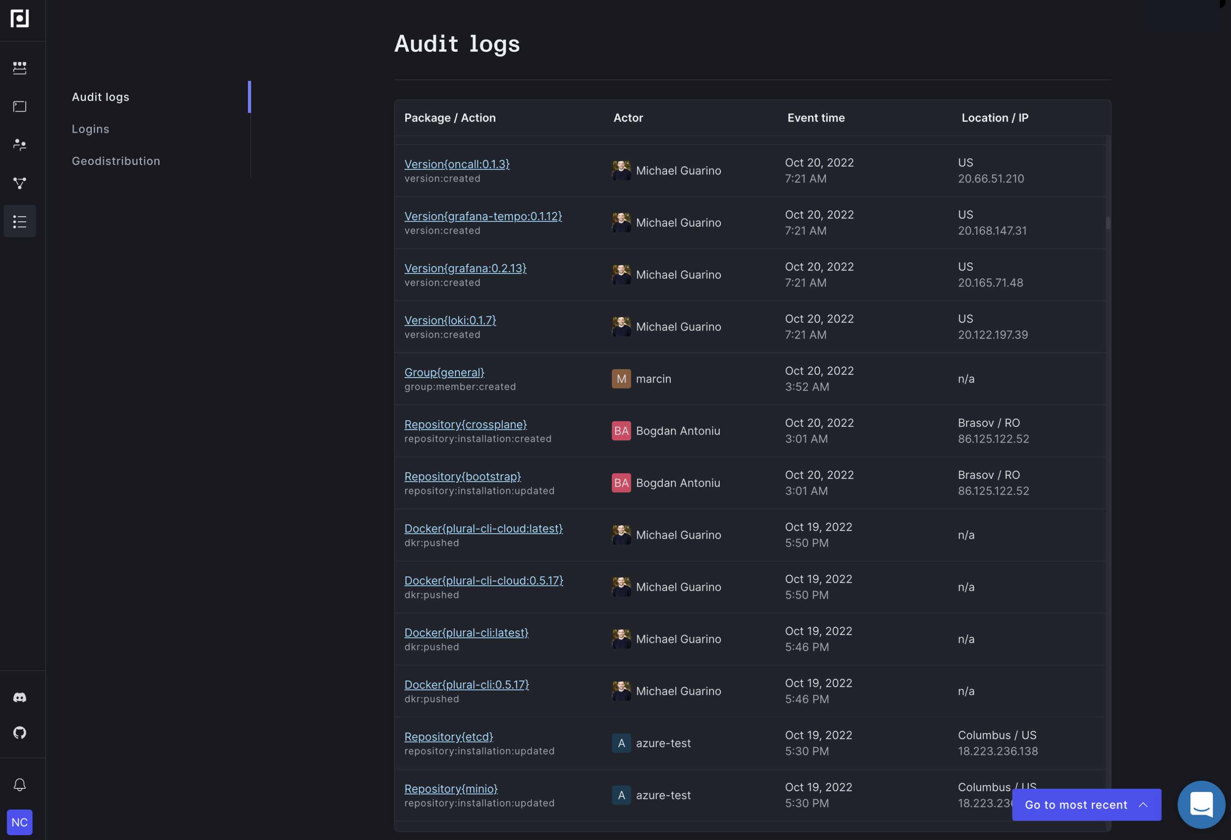The height and width of the screenshot is (840, 1231).
Task: Switch to the Logins tab
Action: (91, 129)
